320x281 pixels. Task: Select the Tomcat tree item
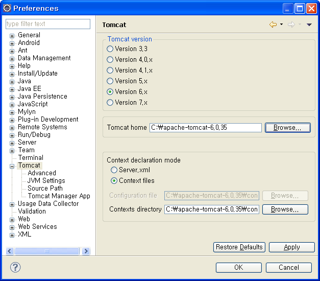click(30, 165)
